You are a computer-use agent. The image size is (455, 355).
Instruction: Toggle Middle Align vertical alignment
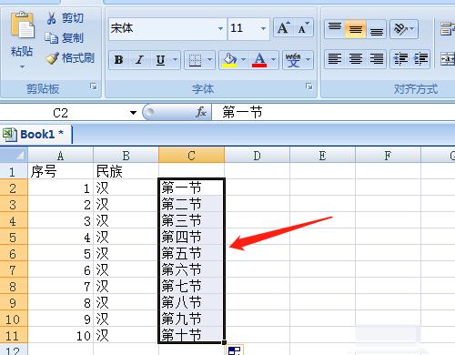point(356,29)
